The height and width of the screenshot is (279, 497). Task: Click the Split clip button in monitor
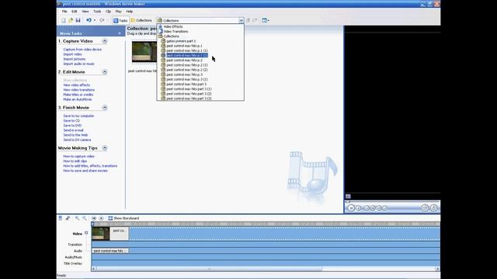pyautogui.click(x=425, y=208)
